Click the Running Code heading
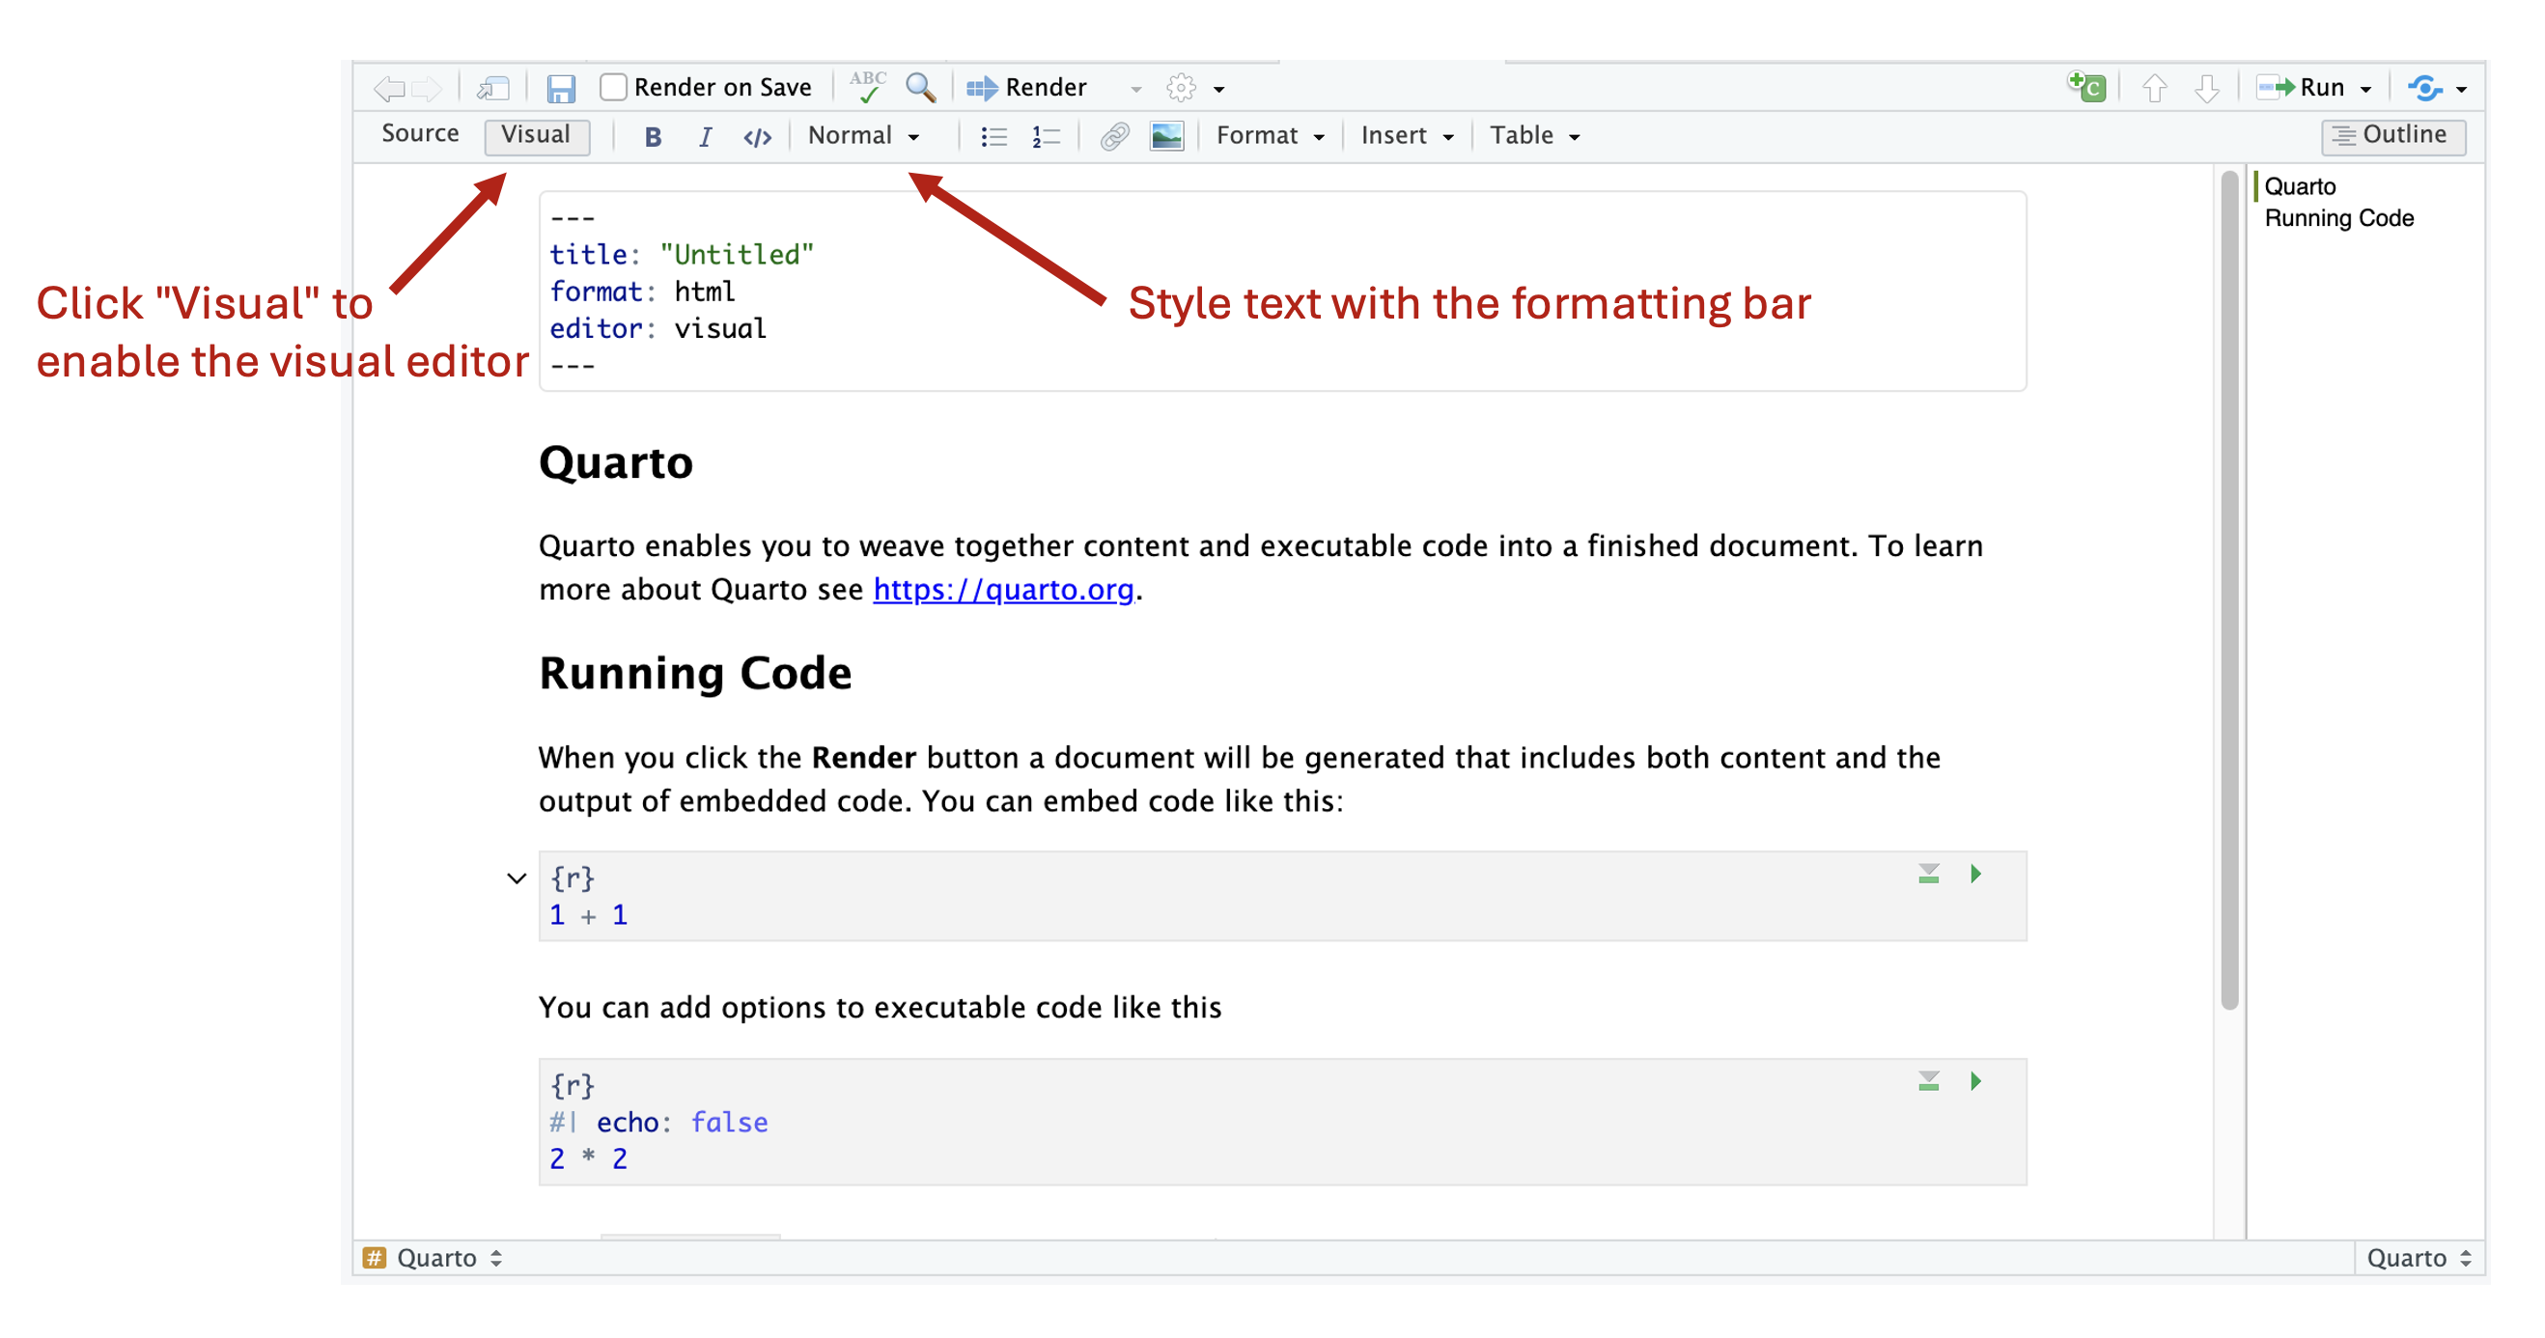 coord(694,673)
